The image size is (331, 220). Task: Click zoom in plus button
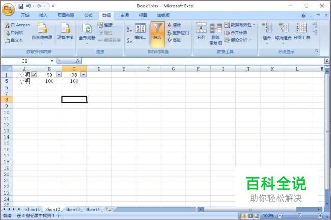click(x=320, y=216)
